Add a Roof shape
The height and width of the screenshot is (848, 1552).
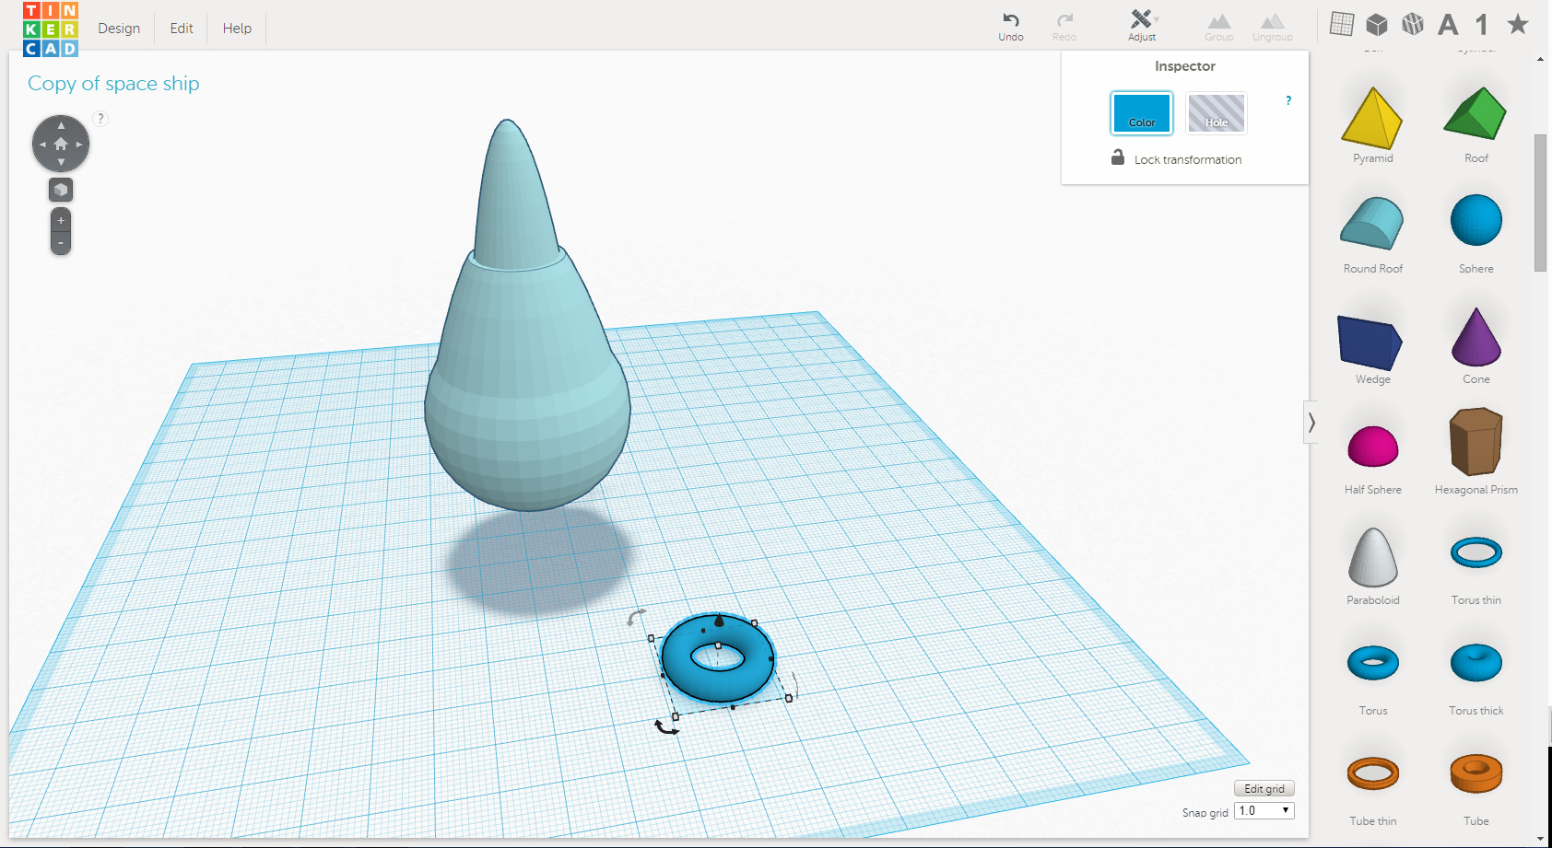tap(1476, 125)
